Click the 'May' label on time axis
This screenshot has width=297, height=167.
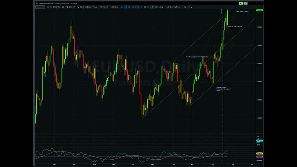[x=153, y=165]
